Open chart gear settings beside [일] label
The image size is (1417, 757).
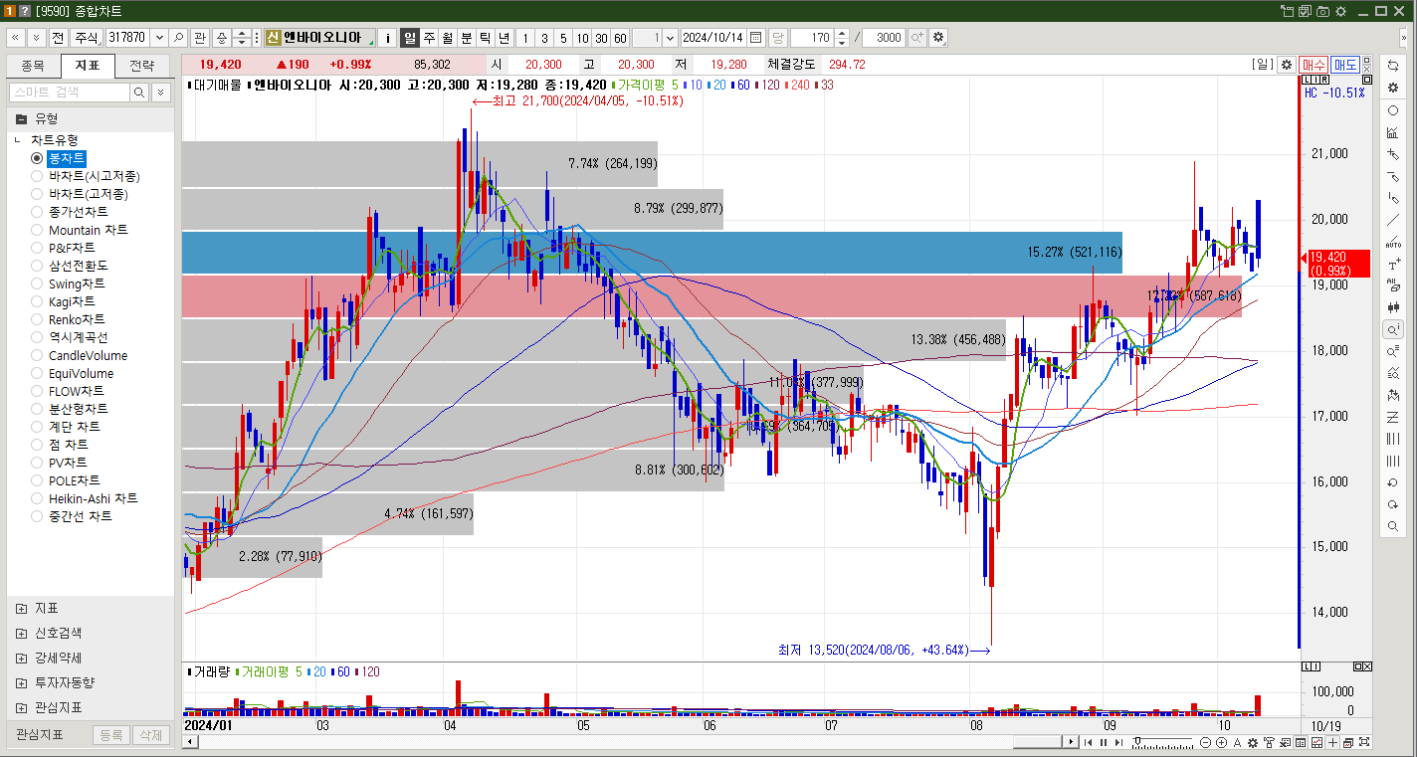[x=1287, y=65]
